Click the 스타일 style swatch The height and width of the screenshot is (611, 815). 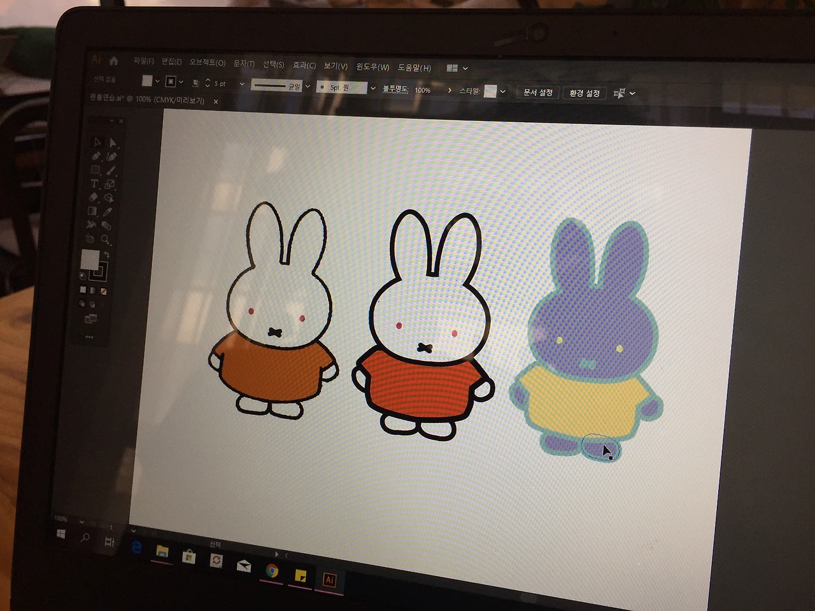[x=490, y=91]
